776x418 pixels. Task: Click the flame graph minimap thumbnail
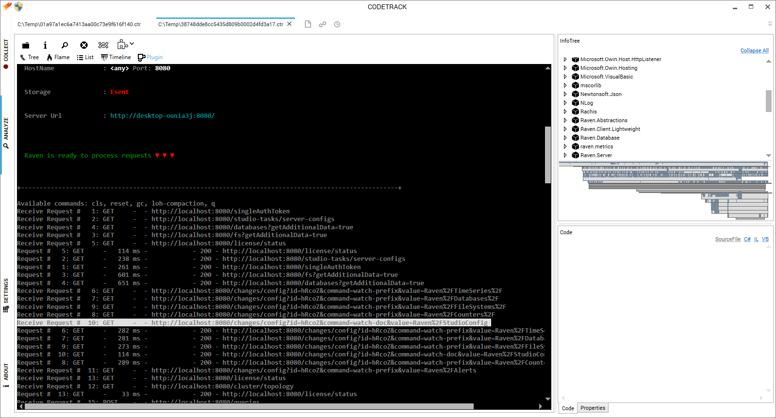pyautogui.click(x=665, y=191)
